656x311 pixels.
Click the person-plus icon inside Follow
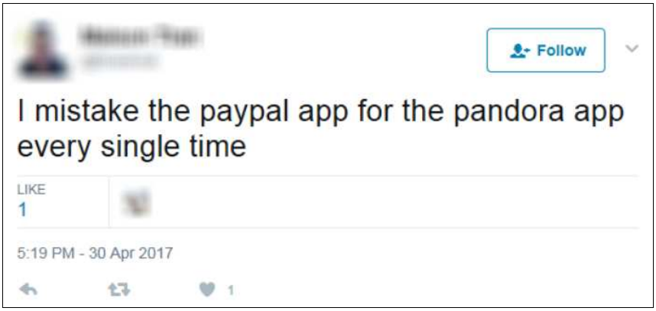click(x=520, y=50)
